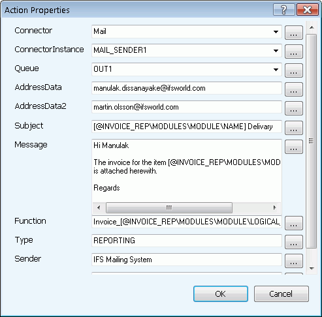The image size is (322, 317).
Task: Open ellipsis editor beside Type field
Action: pyautogui.click(x=294, y=242)
